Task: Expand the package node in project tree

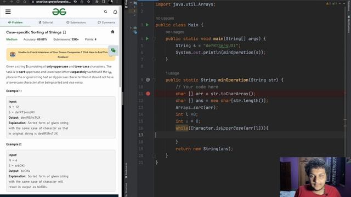Action: (131, 28)
